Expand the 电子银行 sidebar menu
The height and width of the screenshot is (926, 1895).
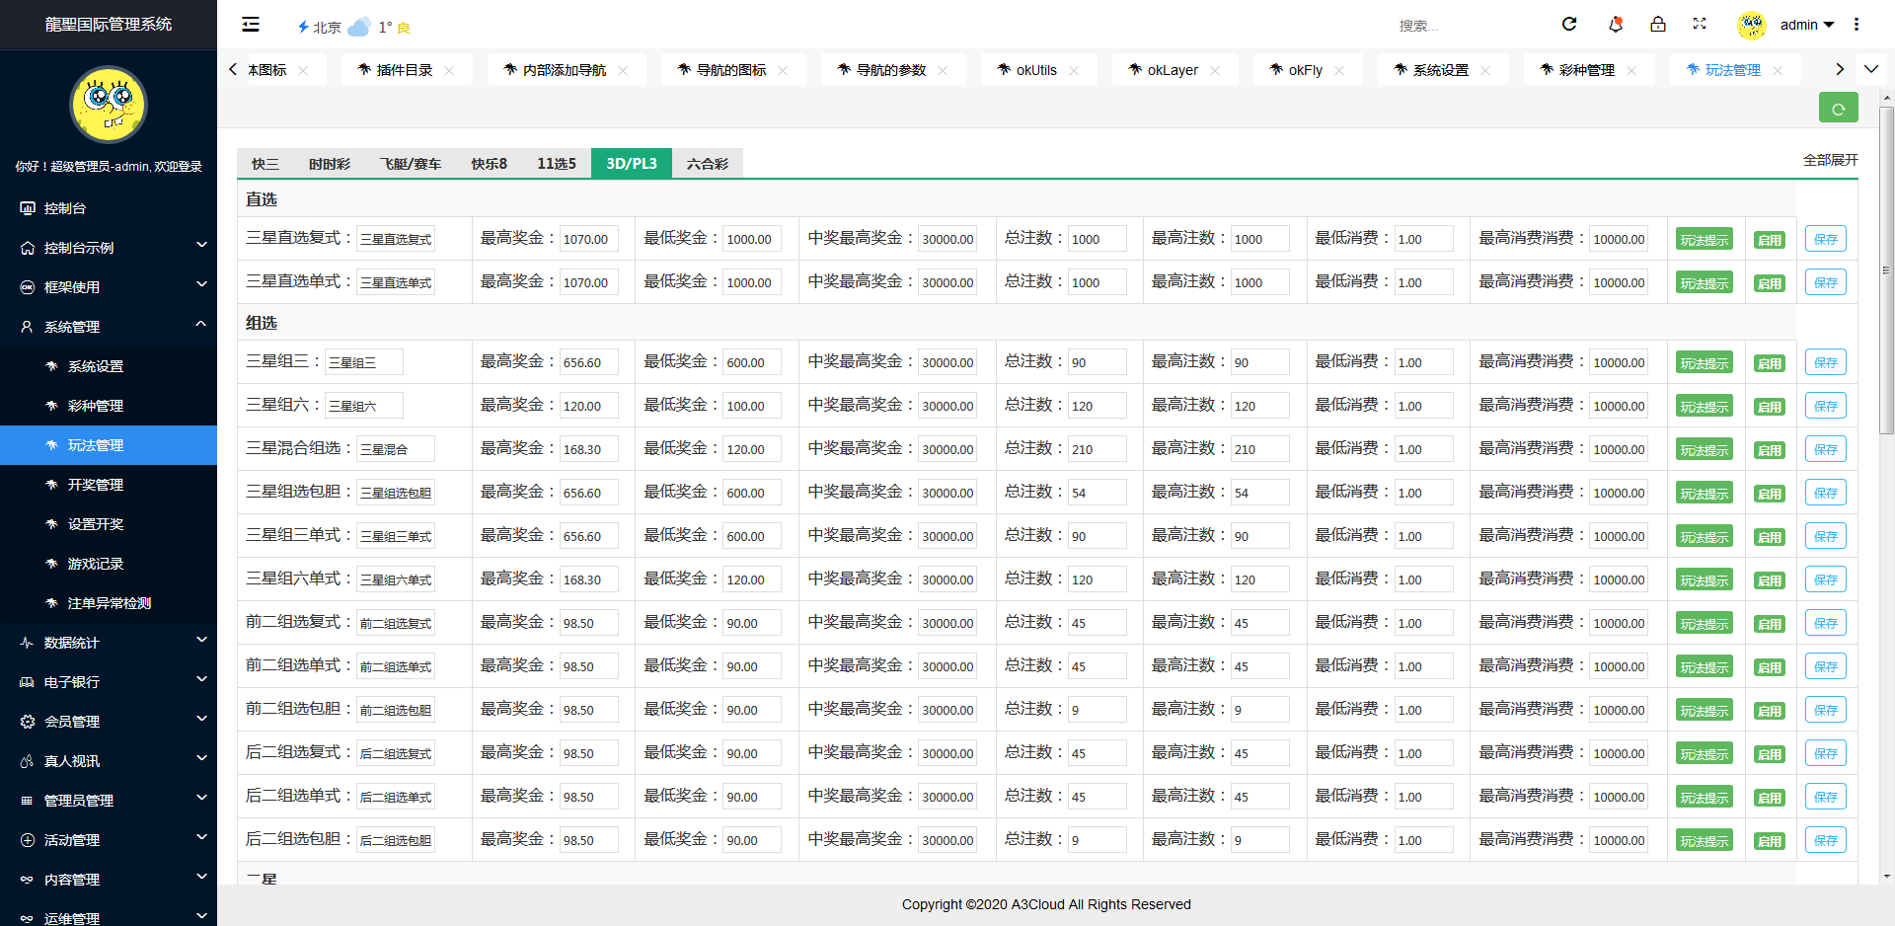tap(109, 682)
